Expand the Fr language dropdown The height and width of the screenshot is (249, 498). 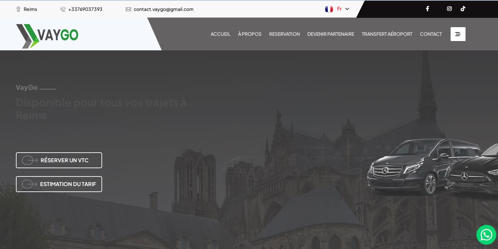click(x=347, y=9)
